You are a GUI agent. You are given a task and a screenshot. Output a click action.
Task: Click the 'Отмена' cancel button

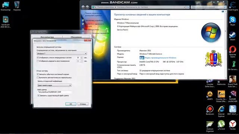[x=83, y=104]
